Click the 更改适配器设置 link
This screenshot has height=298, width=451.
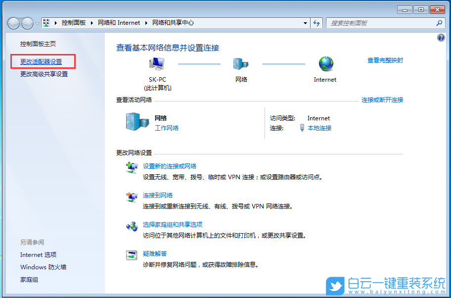coord(43,61)
